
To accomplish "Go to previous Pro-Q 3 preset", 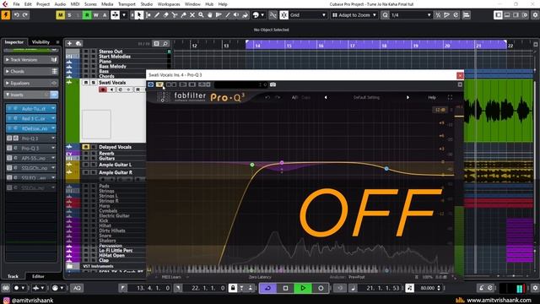I will [x=326, y=98].
